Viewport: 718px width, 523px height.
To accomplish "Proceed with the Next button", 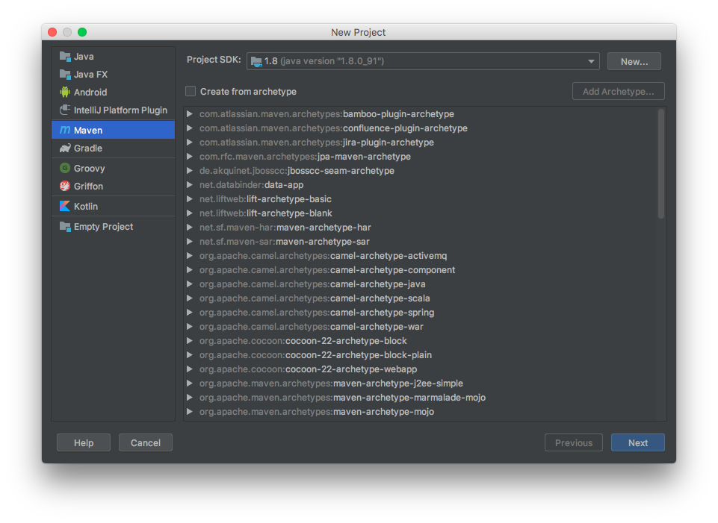I will click(x=638, y=442).
